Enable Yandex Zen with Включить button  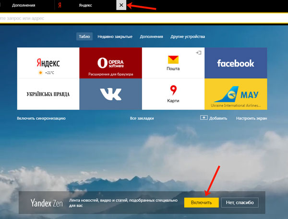[x=201, y=203]
